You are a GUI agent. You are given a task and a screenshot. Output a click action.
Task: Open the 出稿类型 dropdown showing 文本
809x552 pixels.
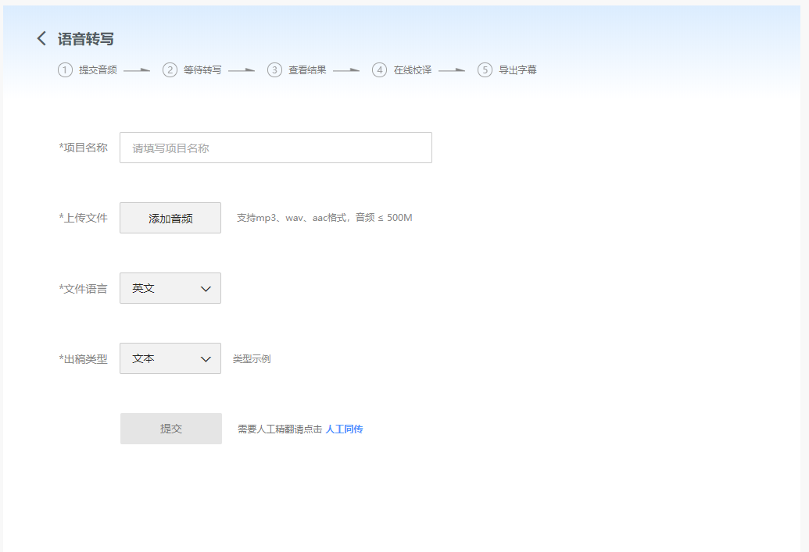(170, 358)
